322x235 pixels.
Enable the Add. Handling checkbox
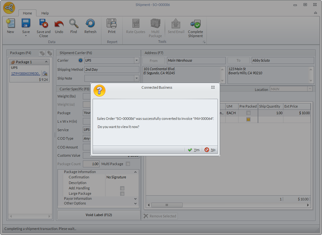pos(122,188)
